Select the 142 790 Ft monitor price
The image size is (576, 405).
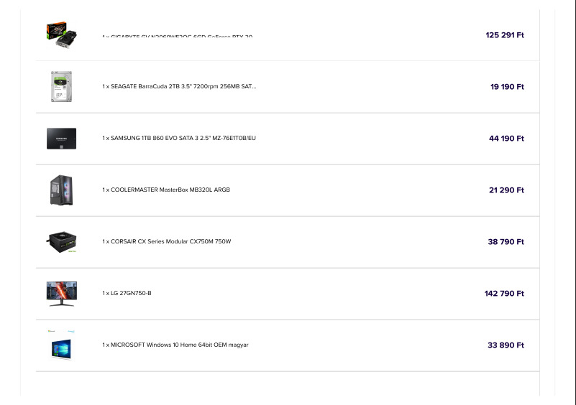tap(504, 294)
